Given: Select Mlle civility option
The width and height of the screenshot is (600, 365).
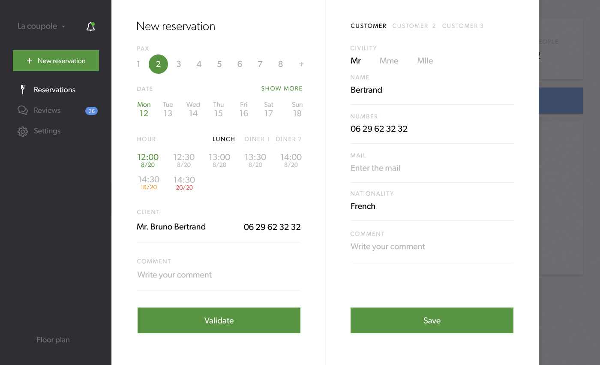Looking at the screenshot, I should point(425,61).
